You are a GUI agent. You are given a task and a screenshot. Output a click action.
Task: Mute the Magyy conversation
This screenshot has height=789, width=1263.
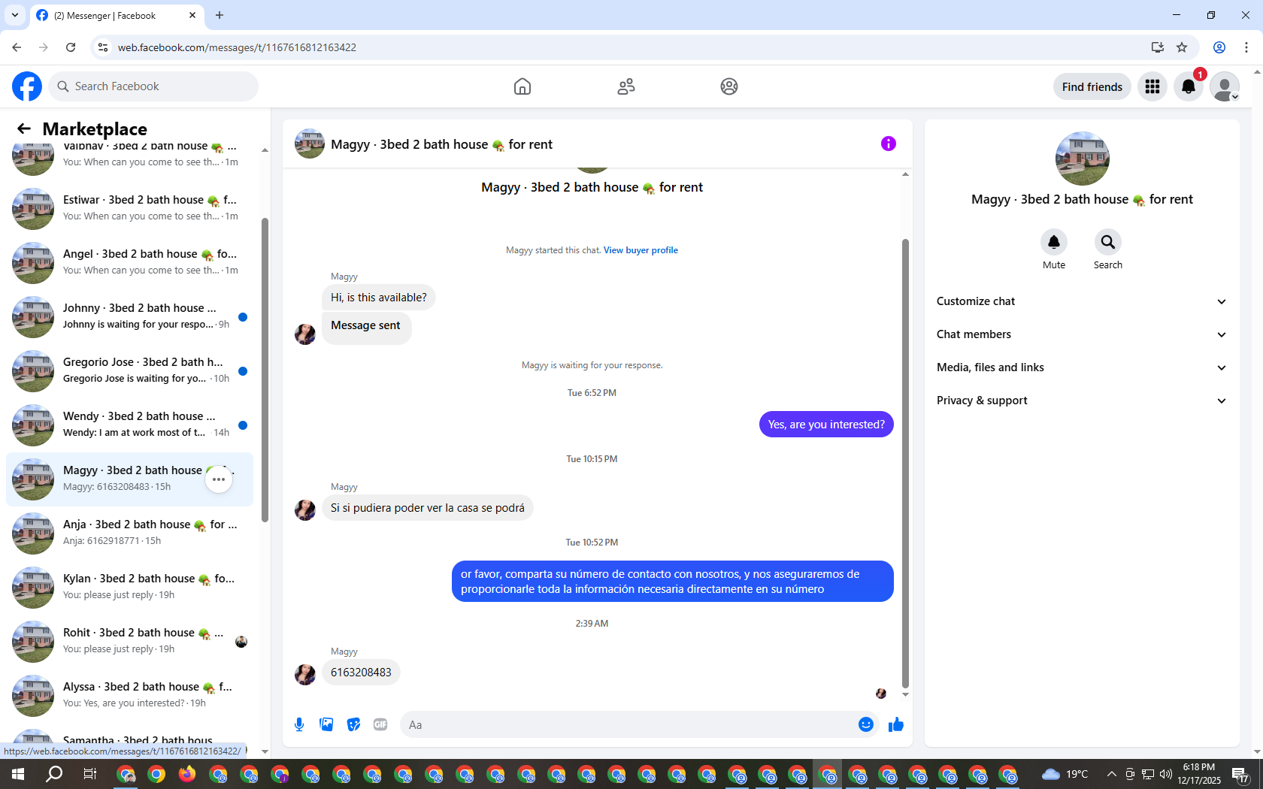[x=1054, y=242]
